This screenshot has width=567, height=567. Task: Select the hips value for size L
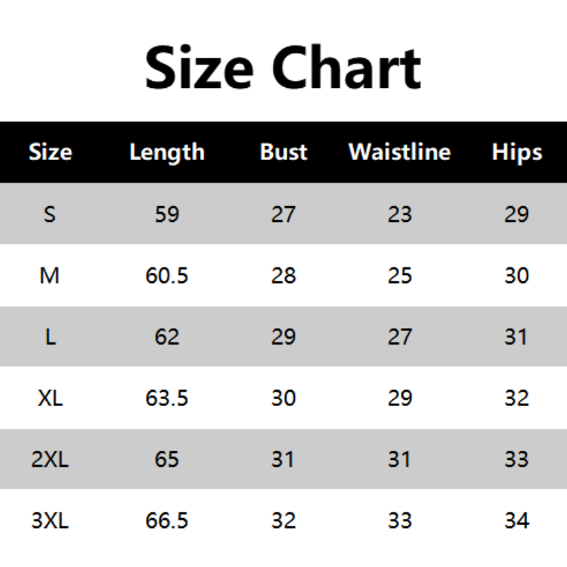click(x=517, y=337)
